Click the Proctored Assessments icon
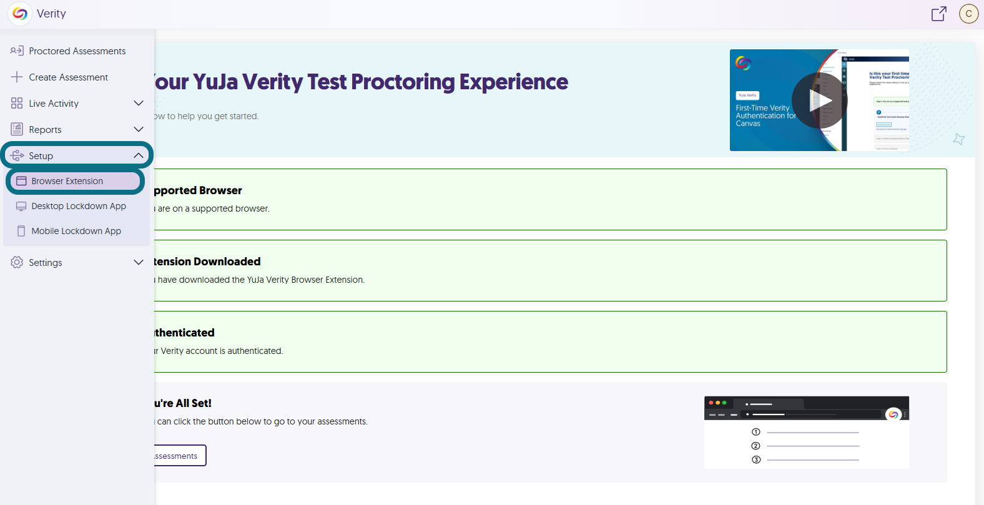The image size is (984, 505). [17, 51]
